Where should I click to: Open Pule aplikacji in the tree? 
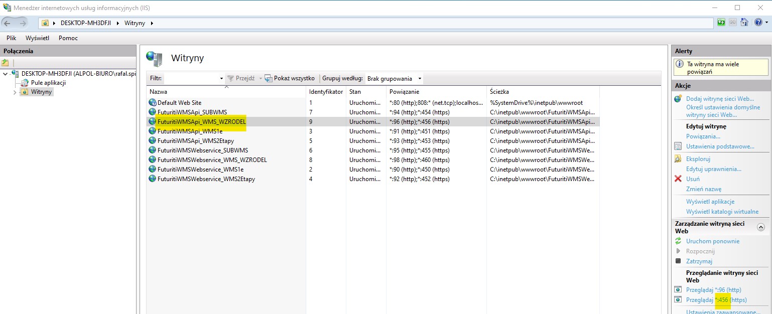(48, 83)
